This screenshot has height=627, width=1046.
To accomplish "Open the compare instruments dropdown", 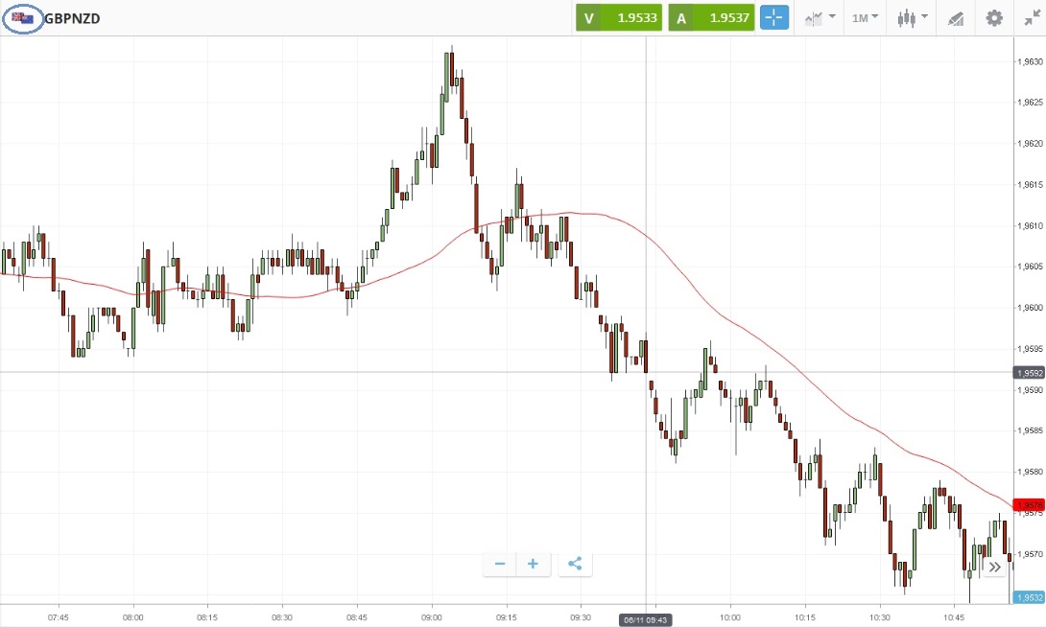I will click(x=820, y=18).
